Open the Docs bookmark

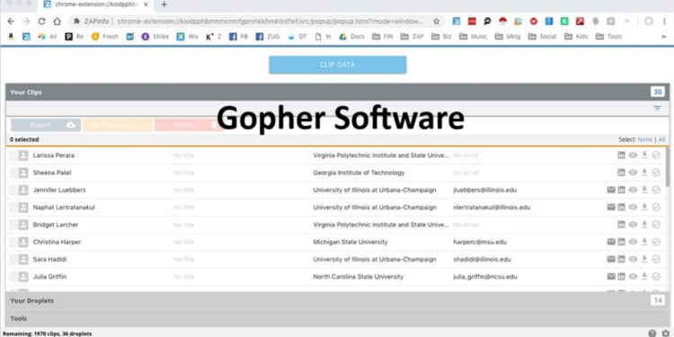click(351, 37)
